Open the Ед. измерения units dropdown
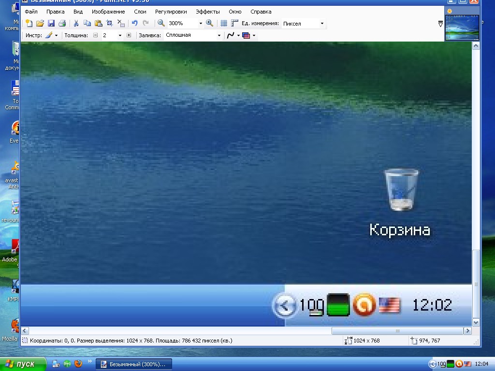The image size is (495, 371). tap(322, 24)
